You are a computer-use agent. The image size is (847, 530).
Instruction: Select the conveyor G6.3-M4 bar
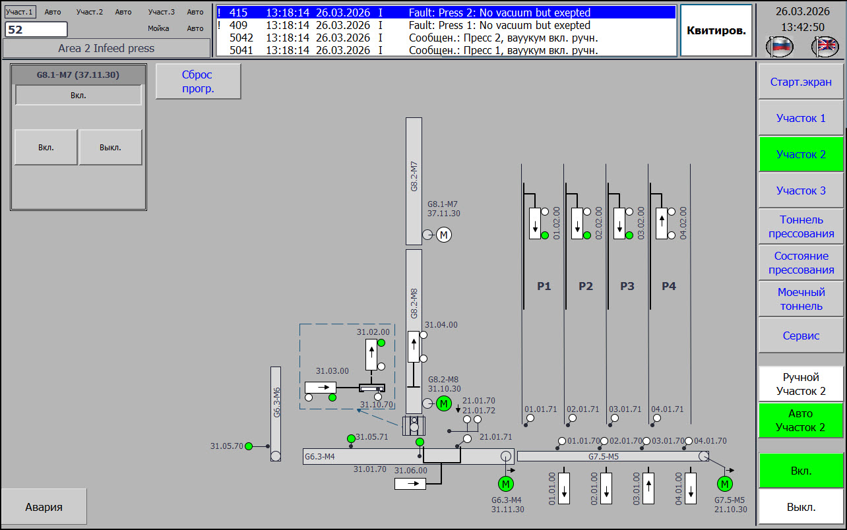click(x=408, y=456)
